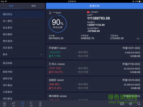Click the 90% 持仓比例 circular gauge
The height and width of the screenshot is (107, 143).
[x=58, y=24]
